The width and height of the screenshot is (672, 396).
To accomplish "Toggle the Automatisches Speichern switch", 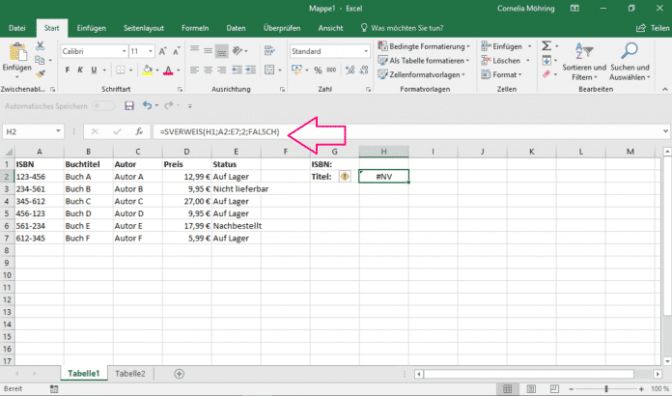I will [x=105, y=105].
